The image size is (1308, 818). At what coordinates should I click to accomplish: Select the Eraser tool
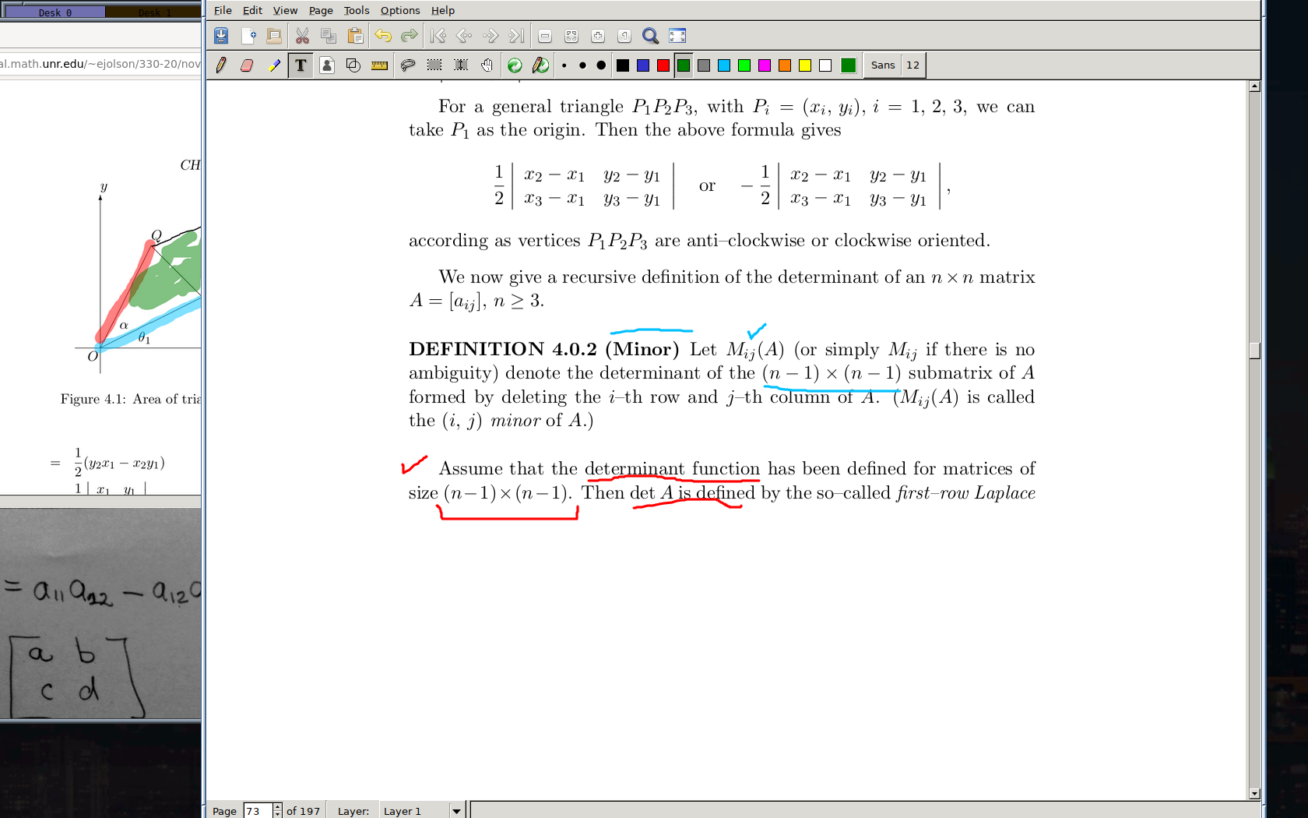tap(247, 65)
